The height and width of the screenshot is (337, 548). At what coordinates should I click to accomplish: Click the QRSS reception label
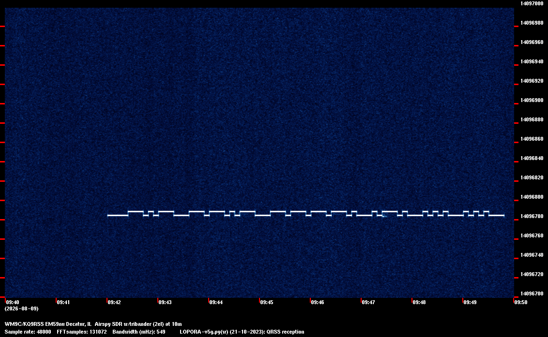pos(286,332)
